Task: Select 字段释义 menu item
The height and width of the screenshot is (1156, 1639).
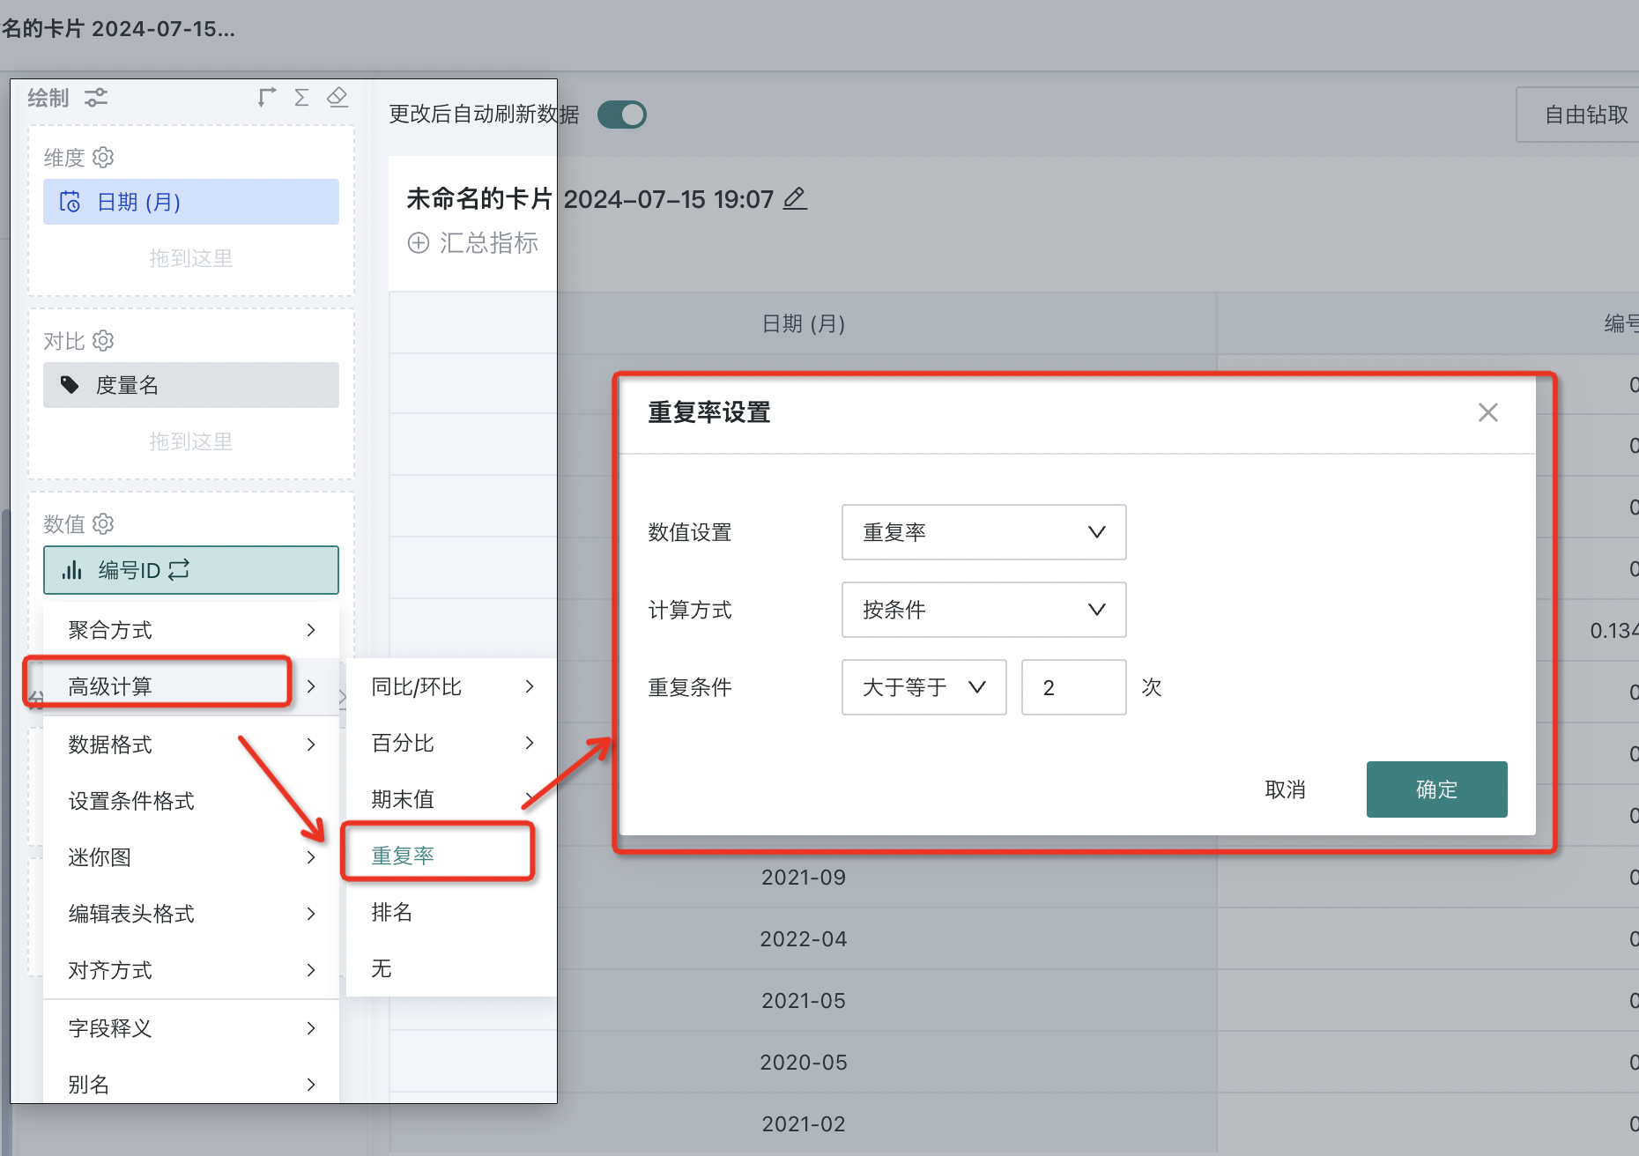Action: pos(191,1028)
